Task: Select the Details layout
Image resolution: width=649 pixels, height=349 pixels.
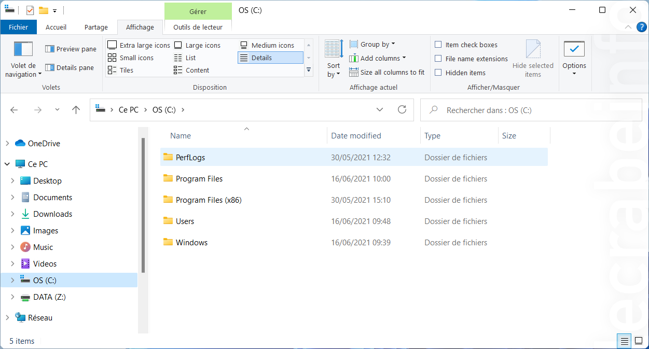Action: (270, 58)
